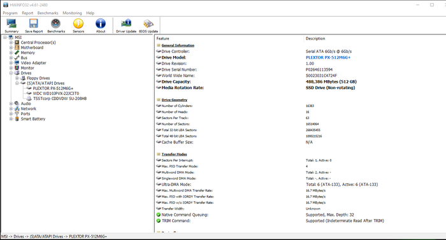Click the PLEXTOR PX-512M6G+ model link

click(x=328, y=57)
